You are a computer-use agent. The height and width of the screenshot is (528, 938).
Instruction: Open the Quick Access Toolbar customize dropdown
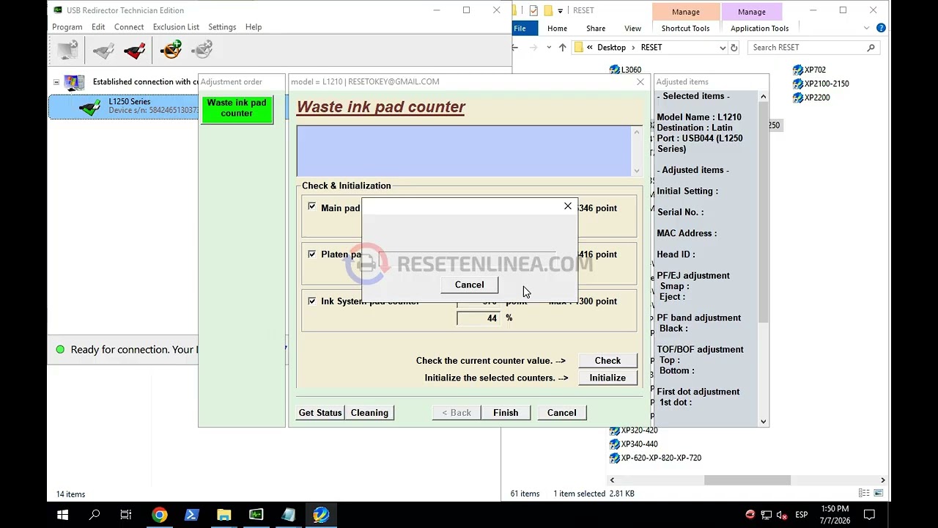coord(561,10)
